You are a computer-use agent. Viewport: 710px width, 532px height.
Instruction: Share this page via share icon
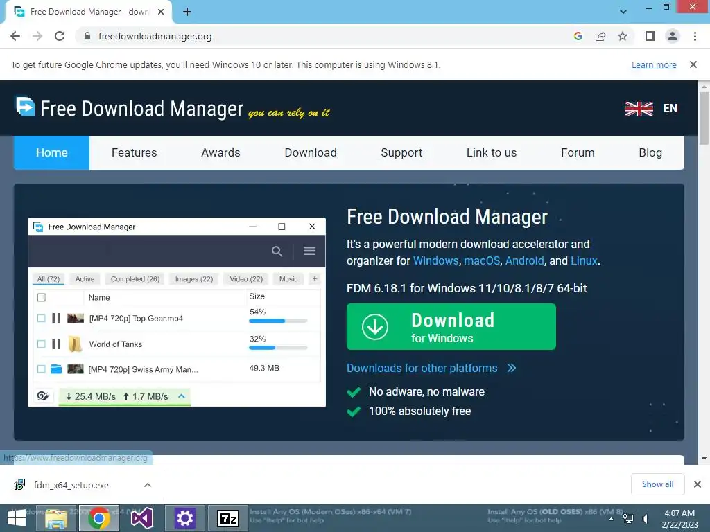tap(600, 36)
